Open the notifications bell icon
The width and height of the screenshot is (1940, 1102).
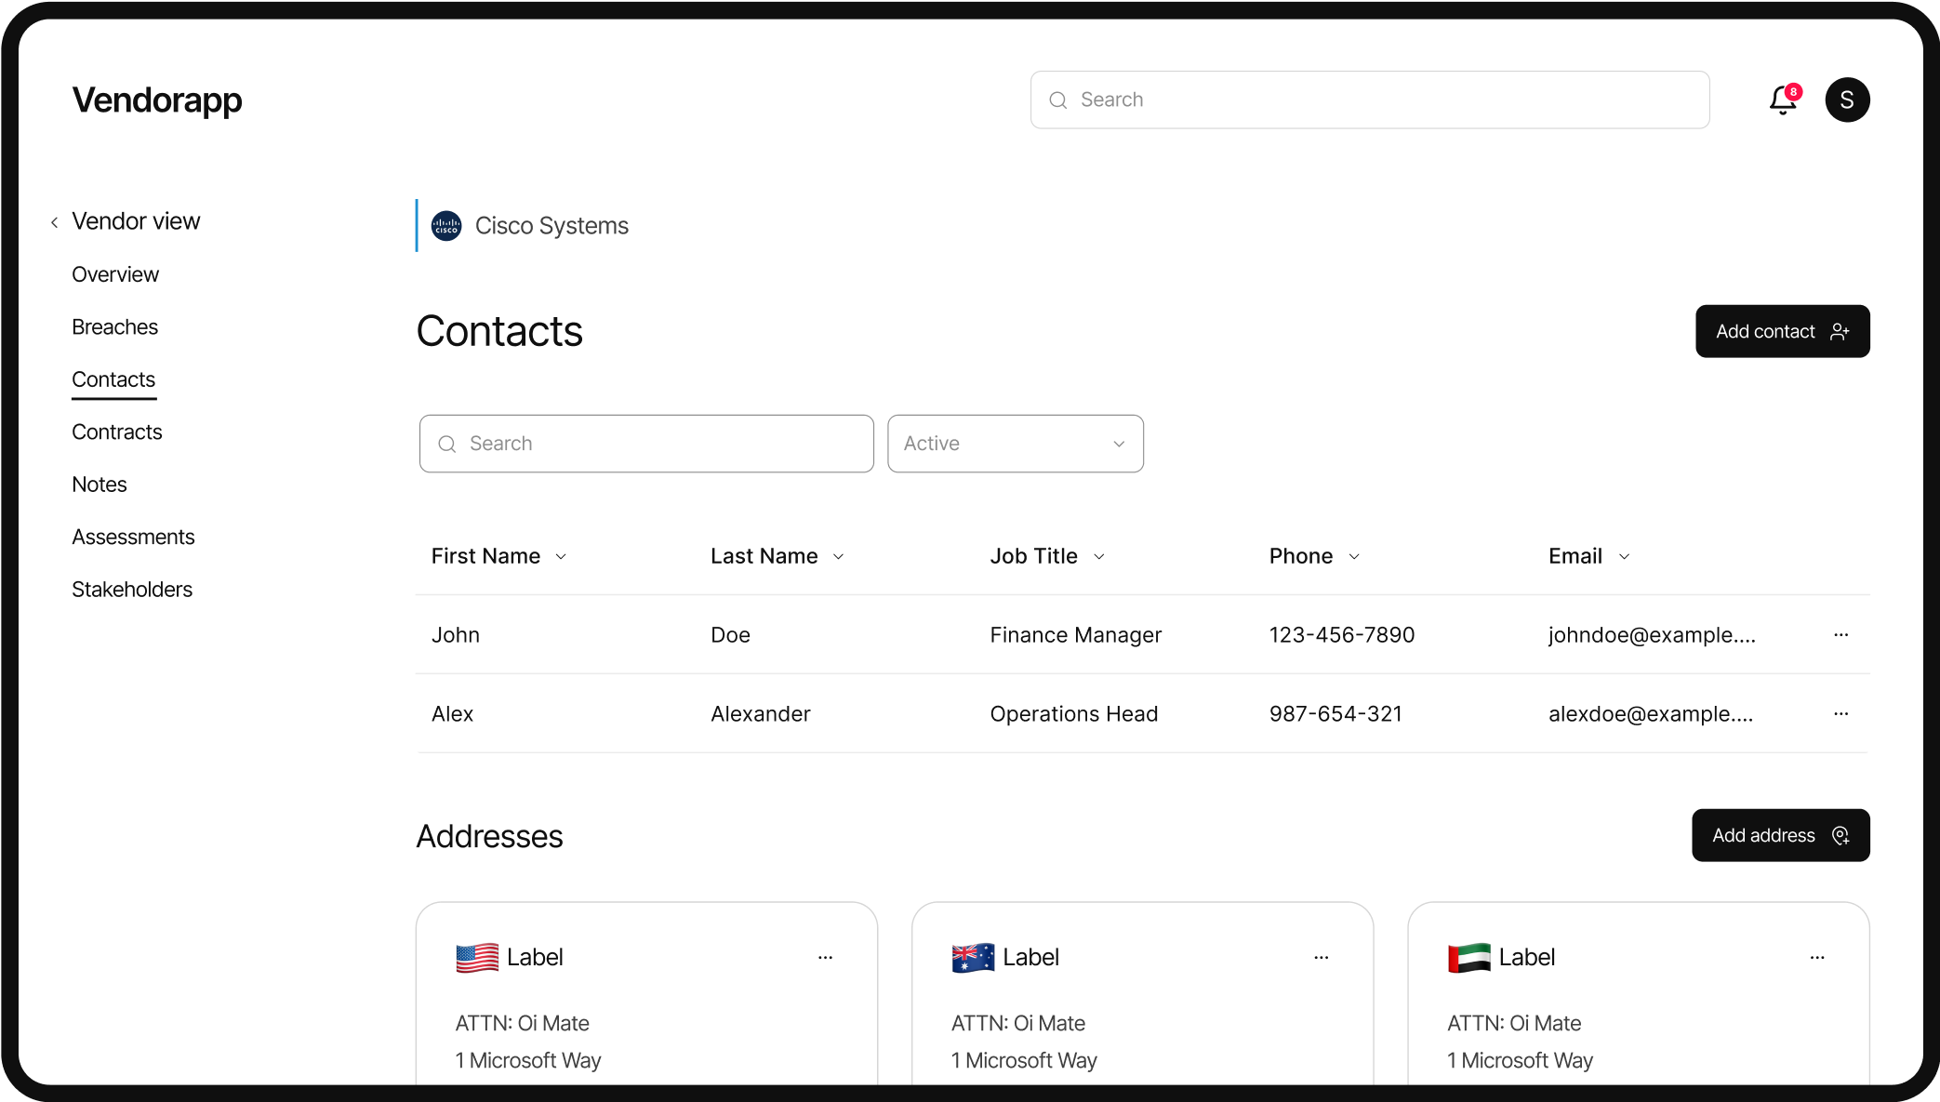coord(1782,100)
